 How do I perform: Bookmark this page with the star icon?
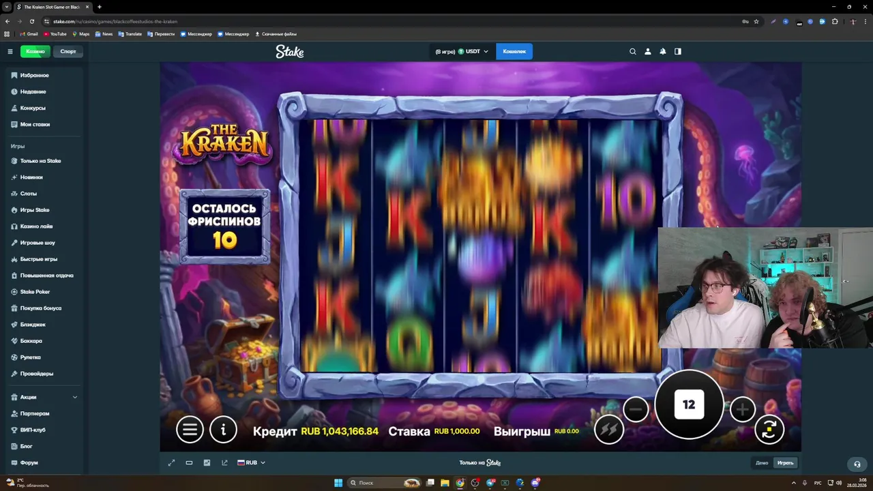pyautogui.click(x=756, y=21)
